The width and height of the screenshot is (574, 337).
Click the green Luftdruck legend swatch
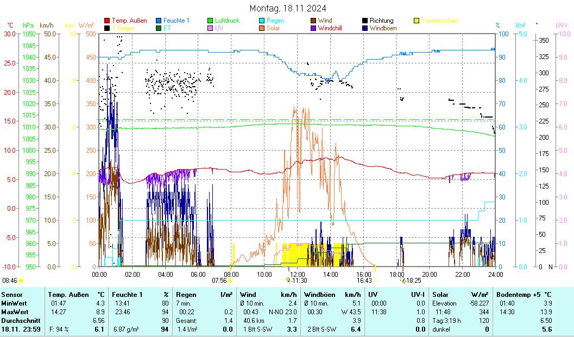click(210, 21)
